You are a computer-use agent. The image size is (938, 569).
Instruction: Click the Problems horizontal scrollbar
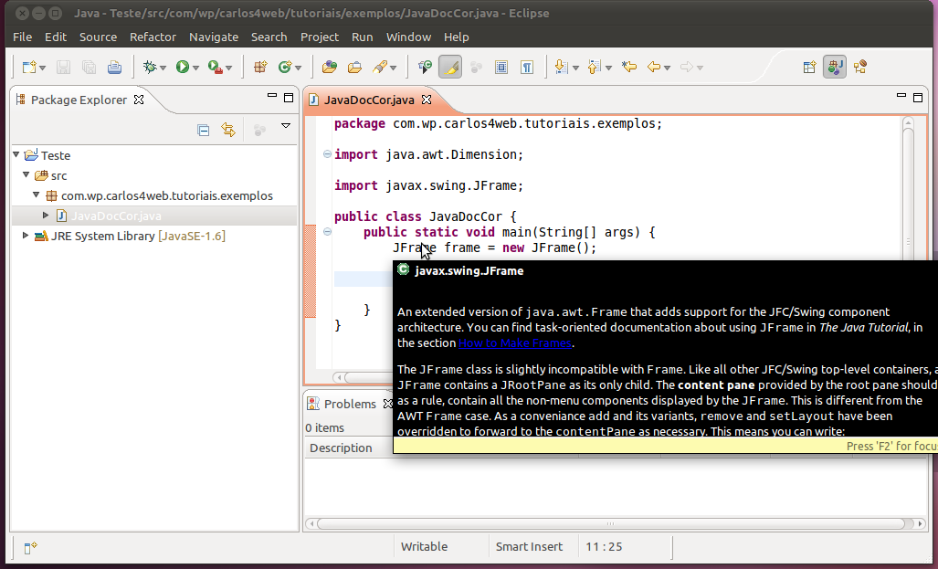point(610,523)
